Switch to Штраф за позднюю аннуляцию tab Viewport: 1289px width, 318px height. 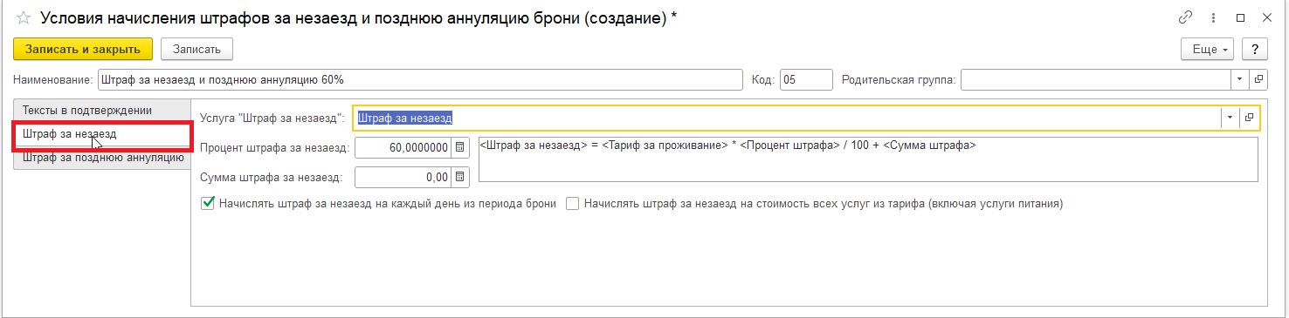tap(102, 159)
